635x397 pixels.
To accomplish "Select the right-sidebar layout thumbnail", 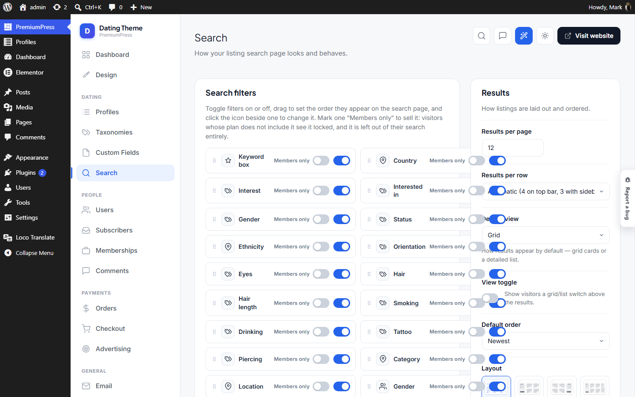I will point(562,387).
